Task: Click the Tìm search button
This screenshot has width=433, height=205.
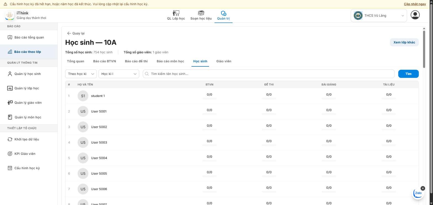Action: tap(408, 74)
